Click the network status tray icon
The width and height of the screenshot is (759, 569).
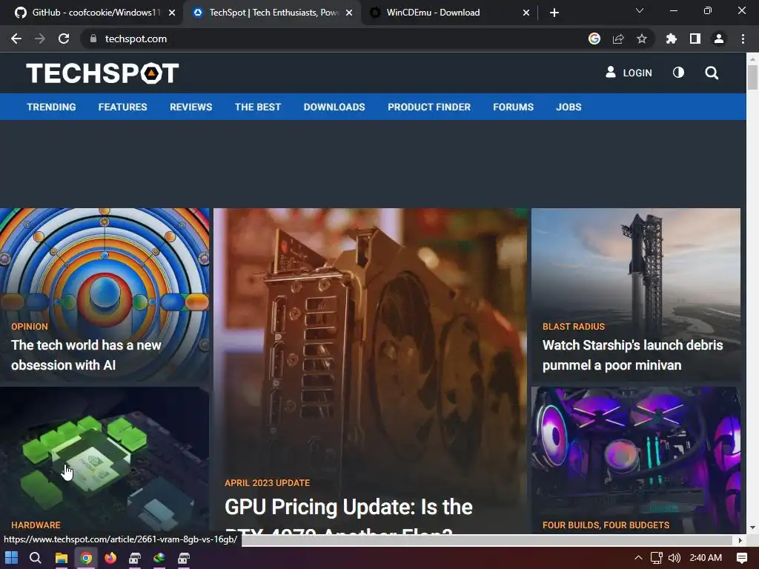[657, 558]
